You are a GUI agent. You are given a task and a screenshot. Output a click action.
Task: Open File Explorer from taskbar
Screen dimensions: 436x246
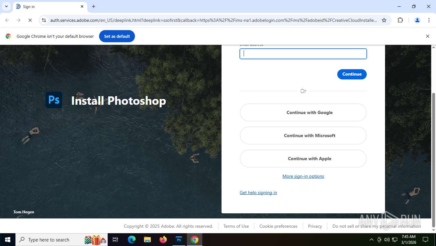click(x=147, y=240)
